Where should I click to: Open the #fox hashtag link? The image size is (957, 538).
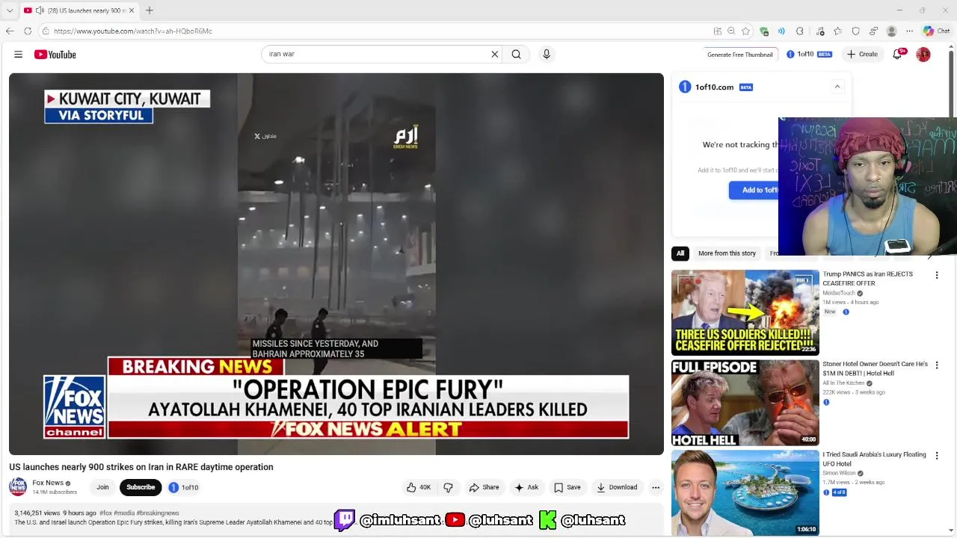[105, 513]
